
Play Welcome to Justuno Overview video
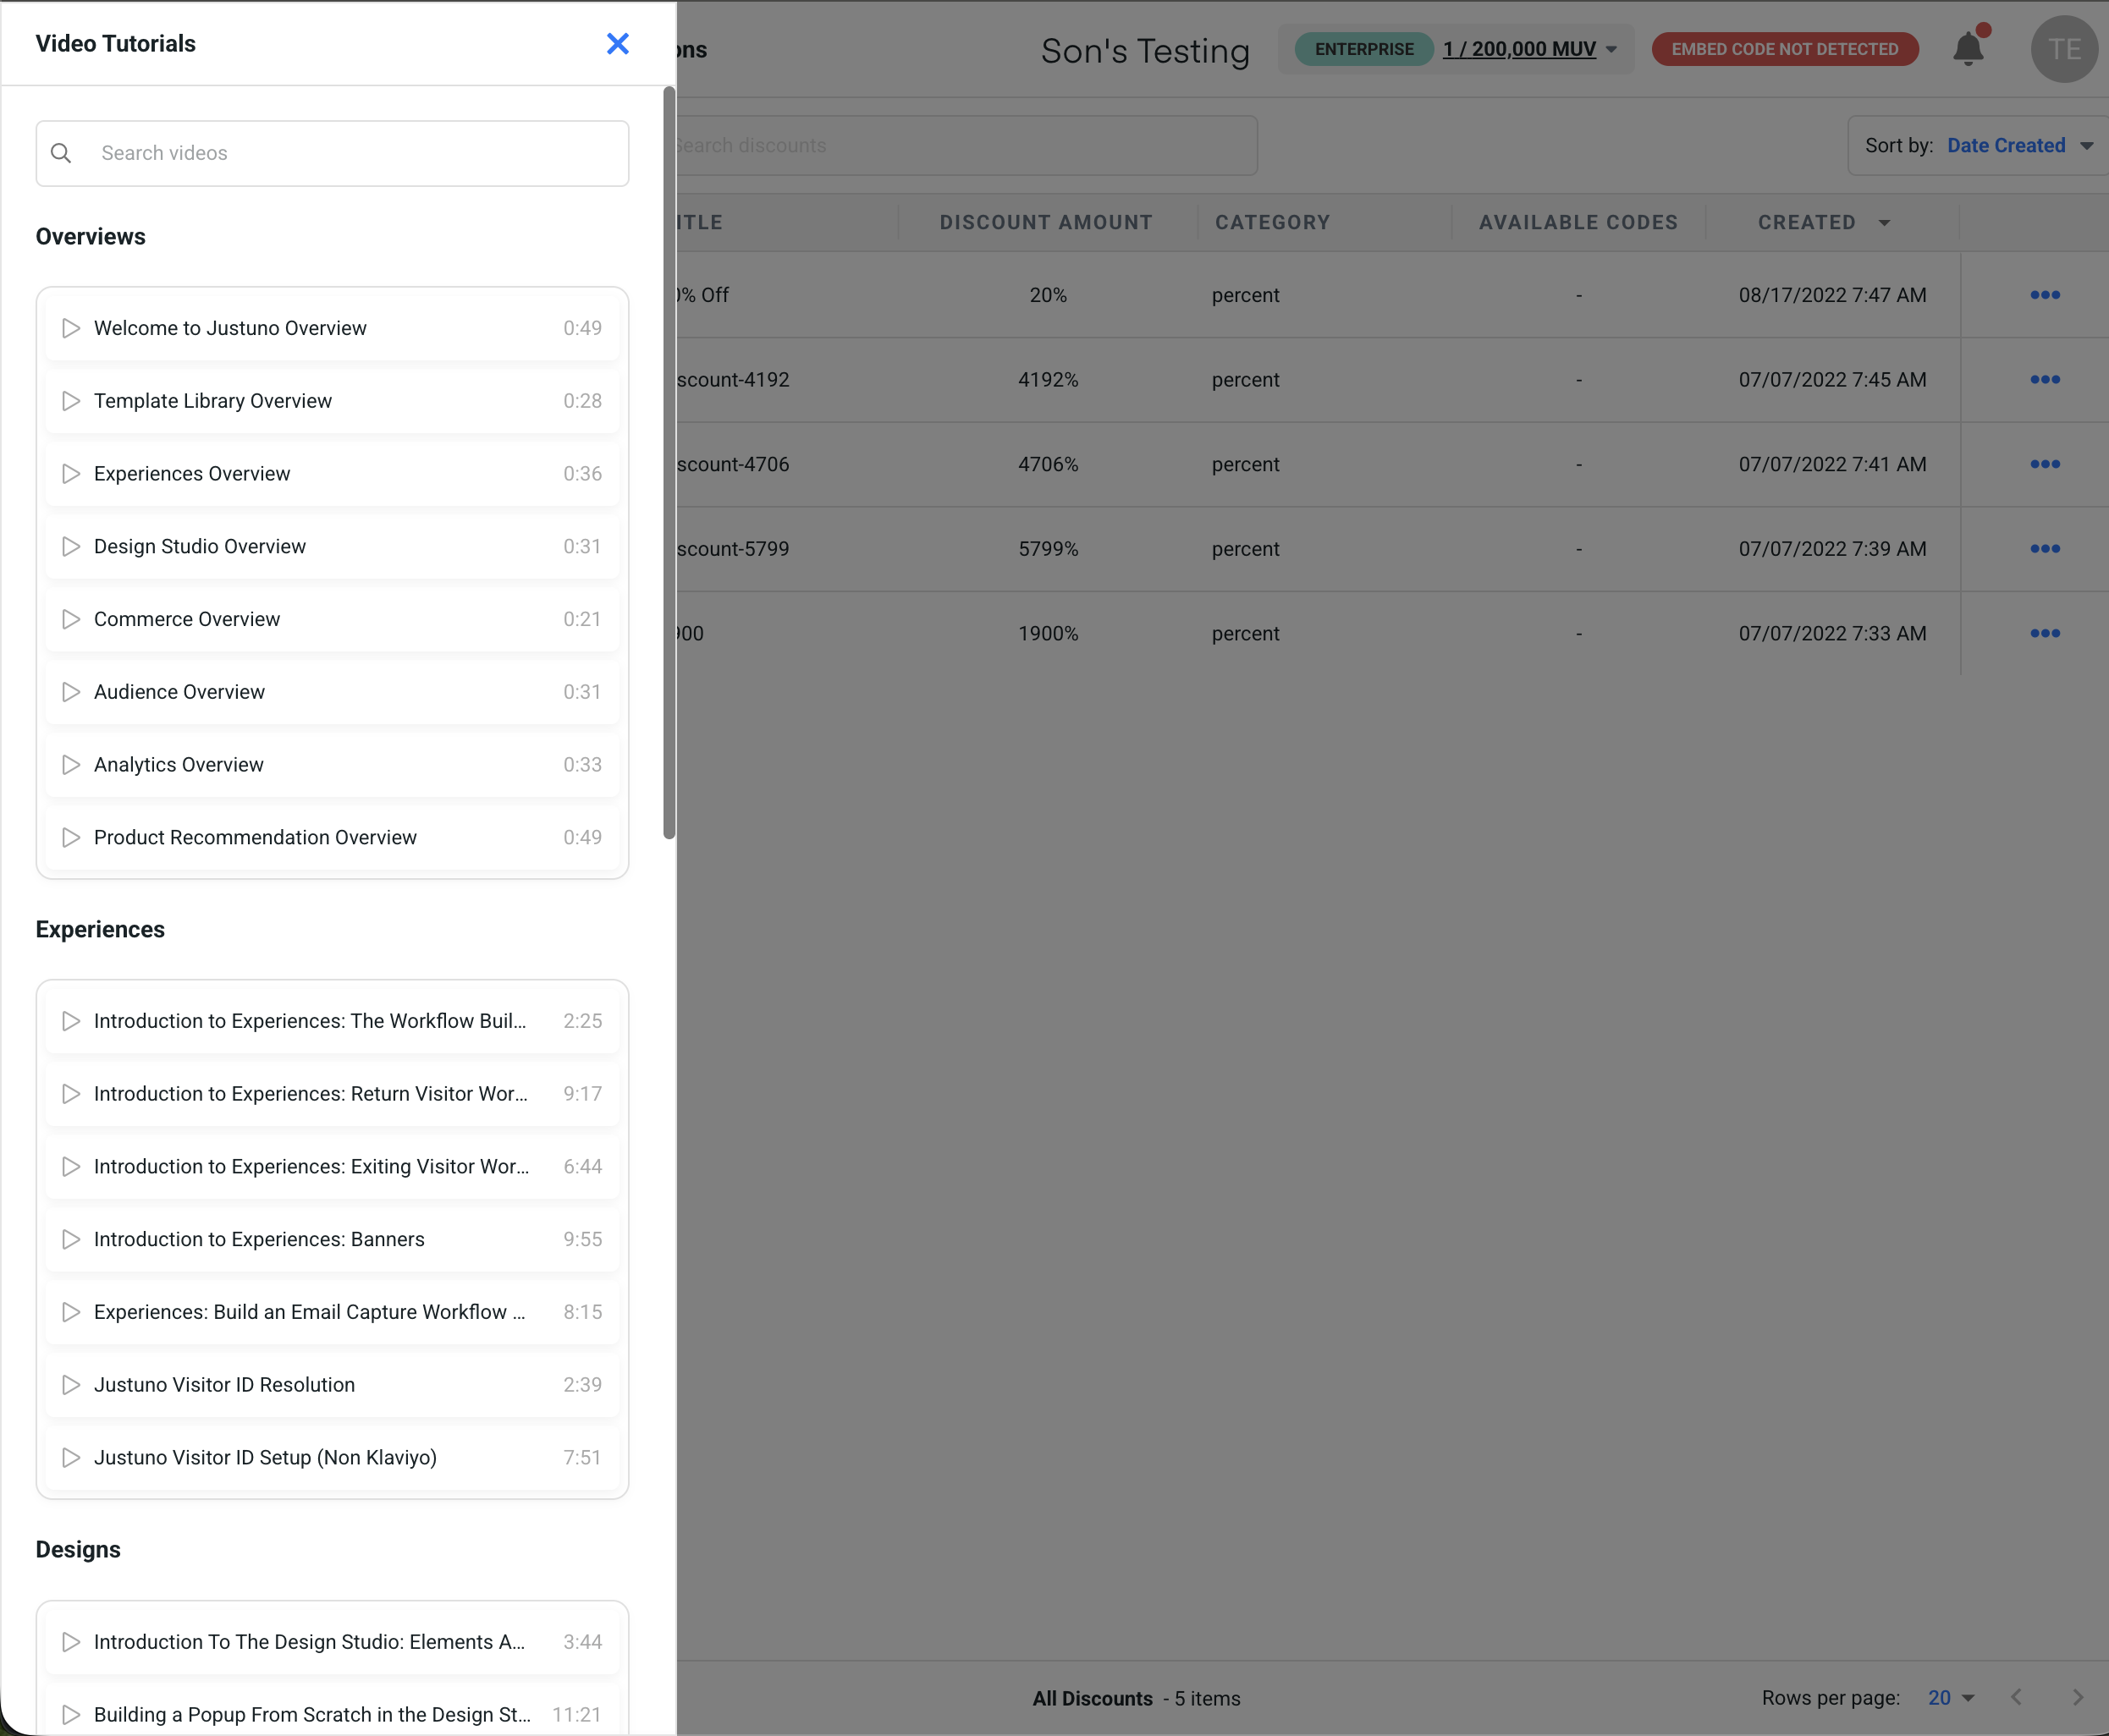[332, 328]
